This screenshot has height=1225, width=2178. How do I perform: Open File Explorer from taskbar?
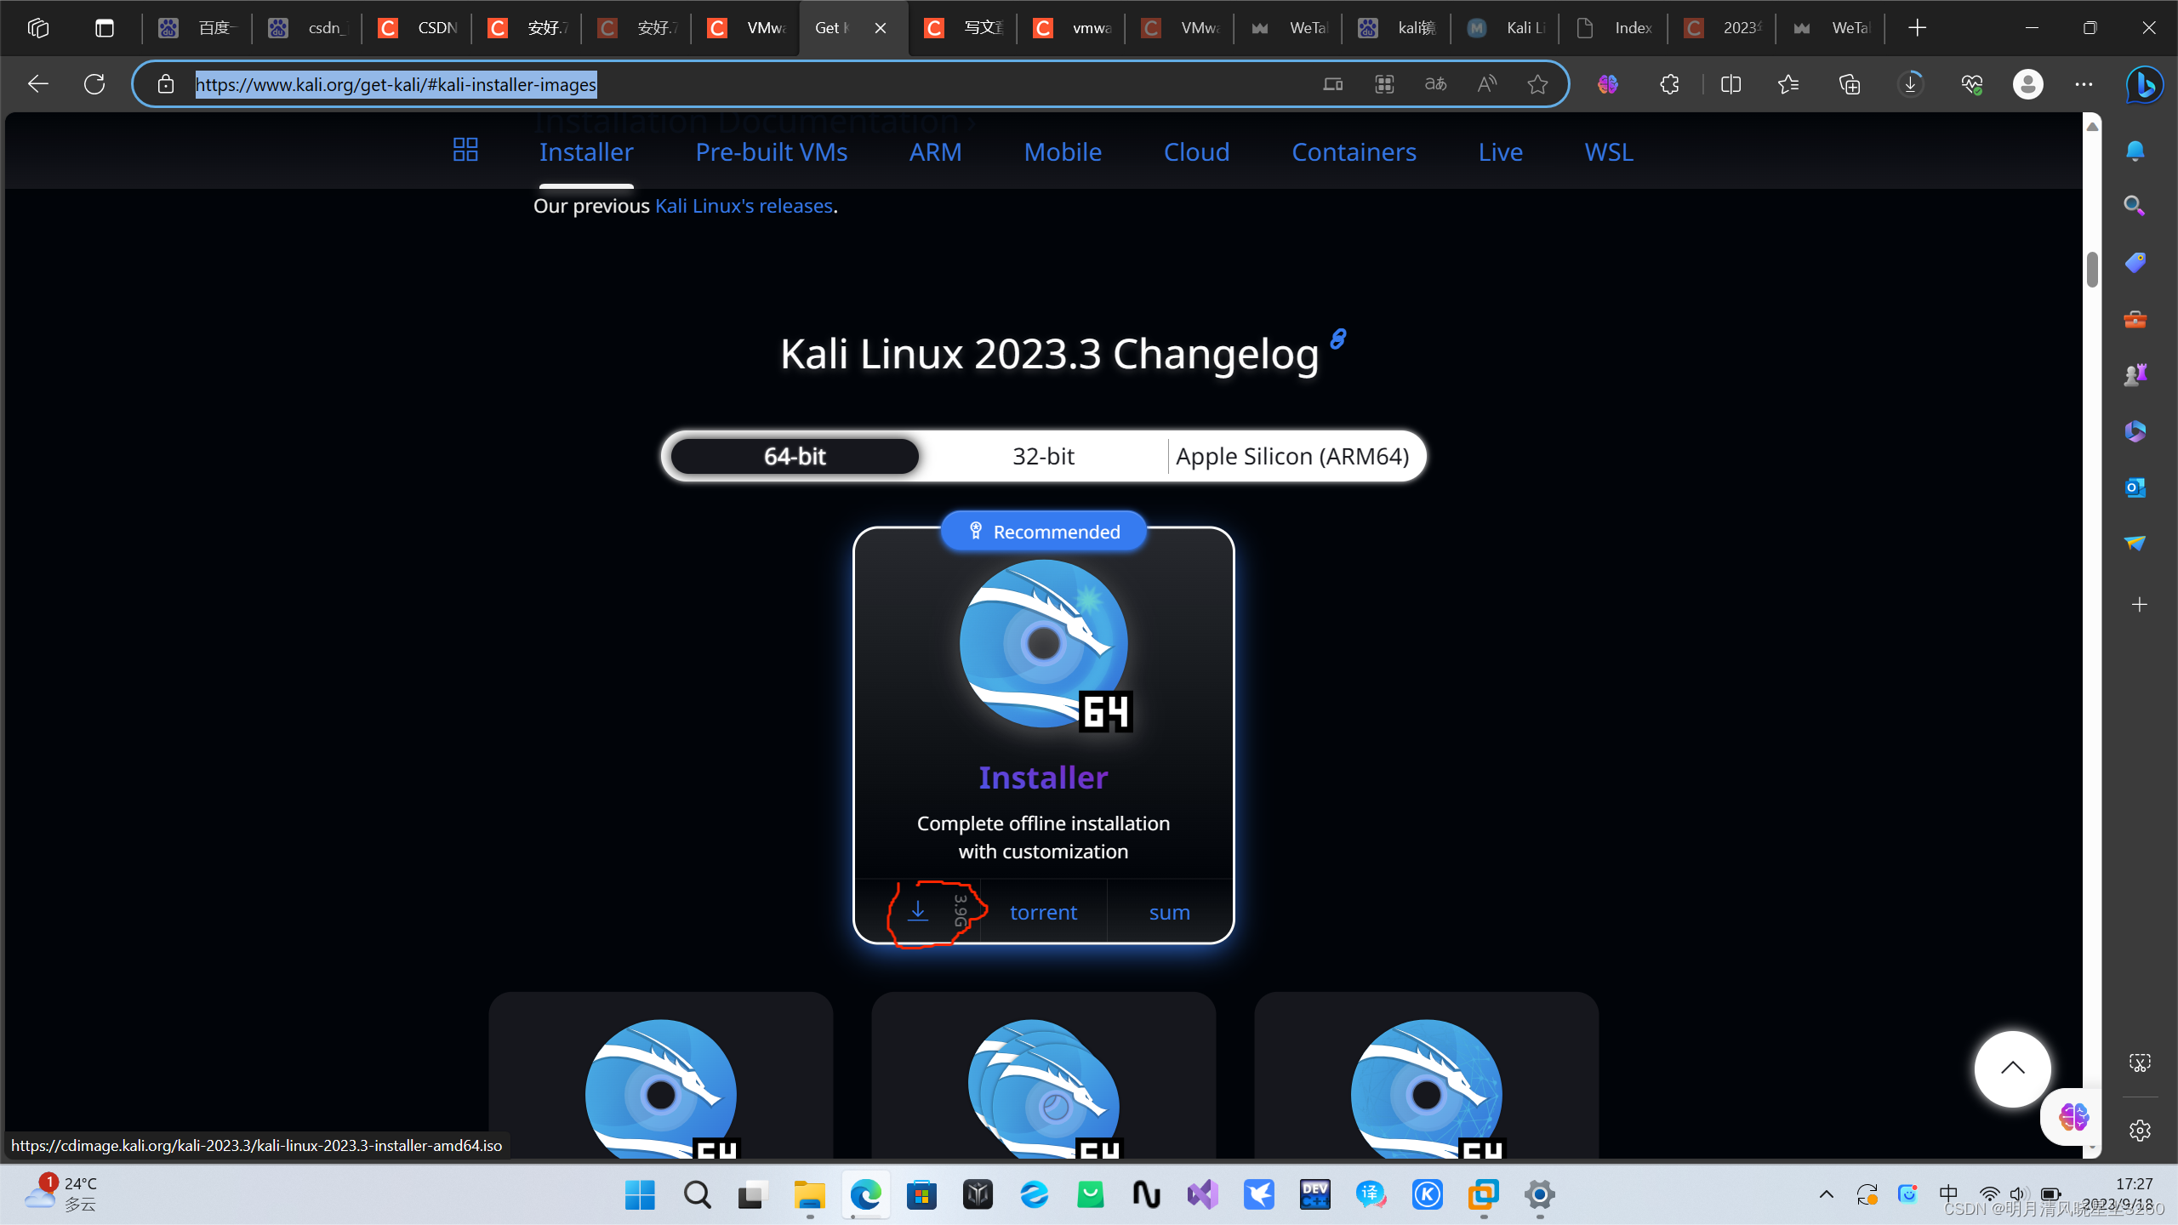[x=809, y=1195]
